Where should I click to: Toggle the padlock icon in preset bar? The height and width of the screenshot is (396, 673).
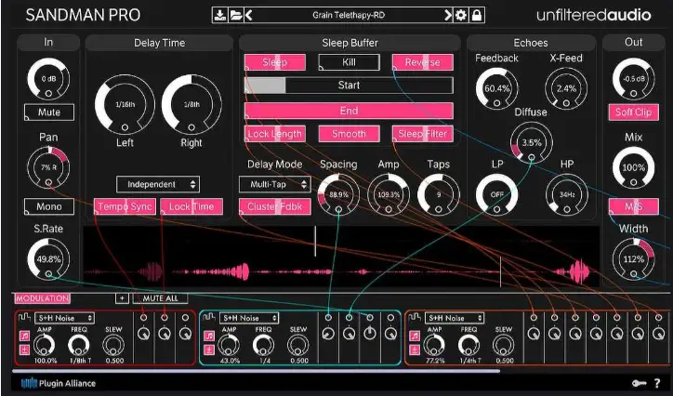pyautogui.click(x=477, y=16)
